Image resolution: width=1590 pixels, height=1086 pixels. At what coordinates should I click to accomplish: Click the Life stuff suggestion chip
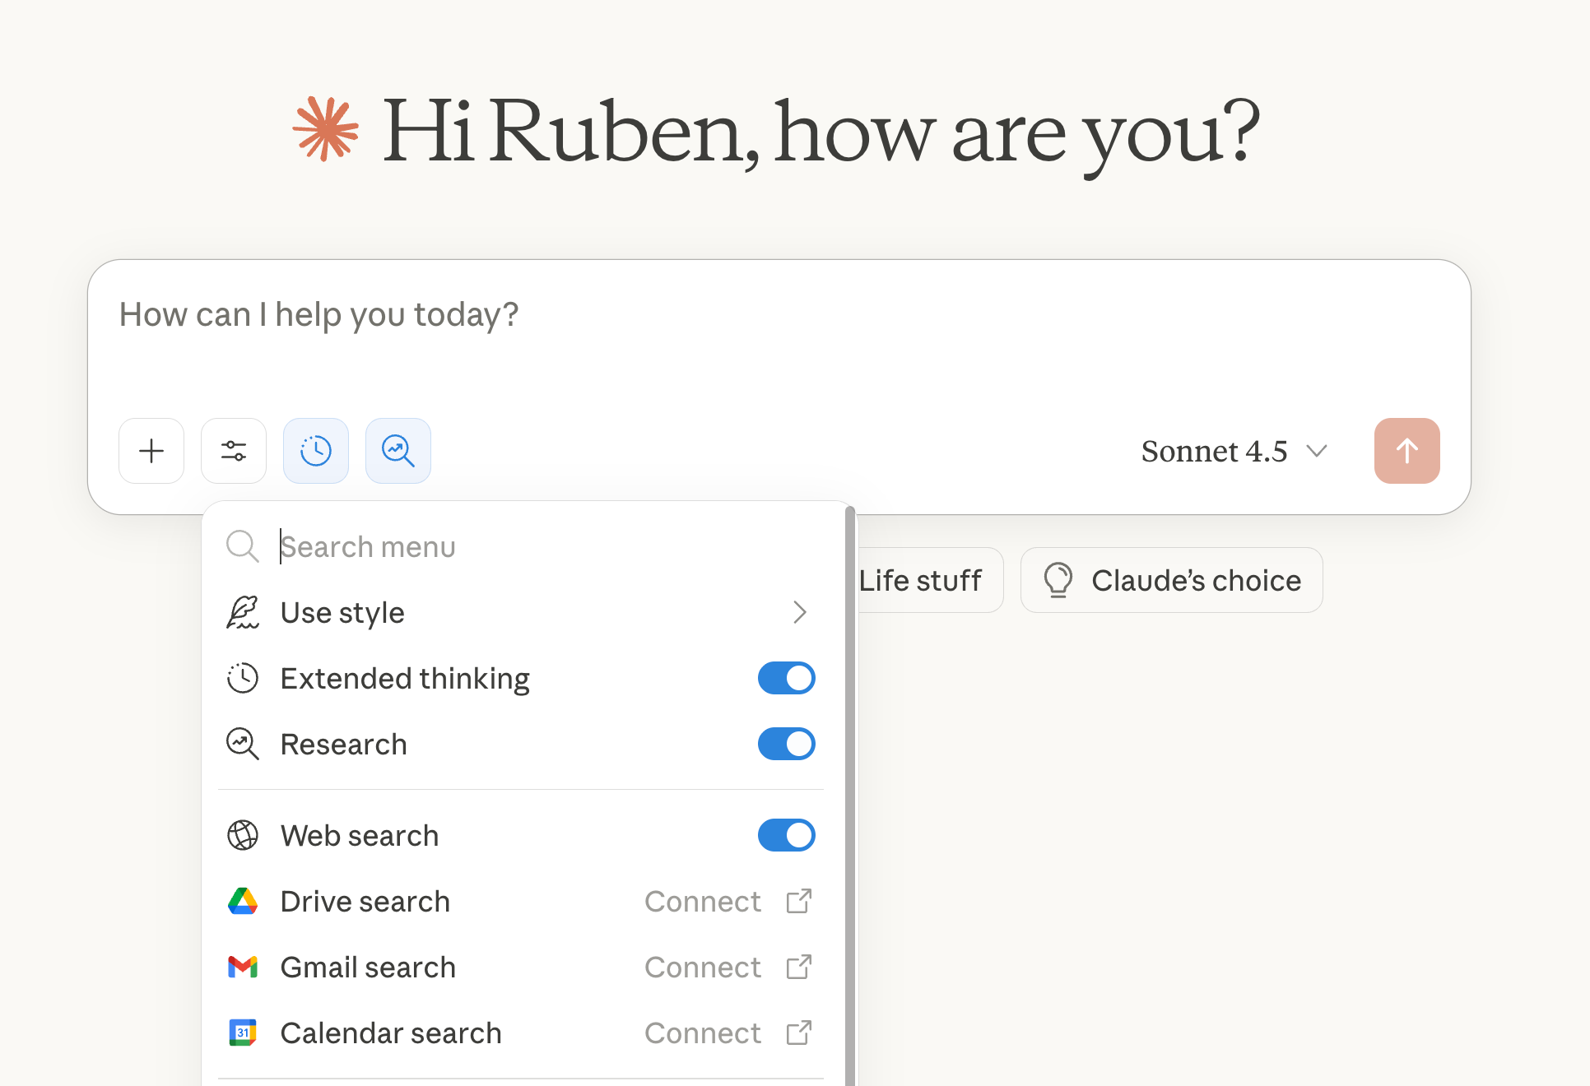click(926, 581)
